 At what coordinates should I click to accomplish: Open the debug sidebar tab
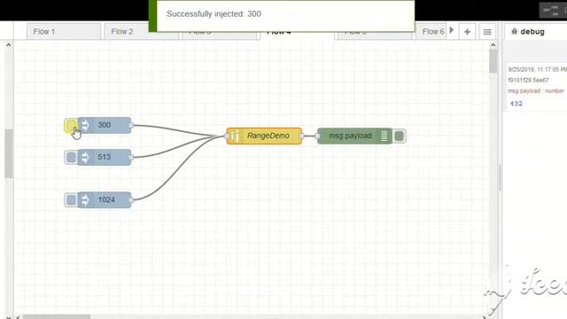535,32
